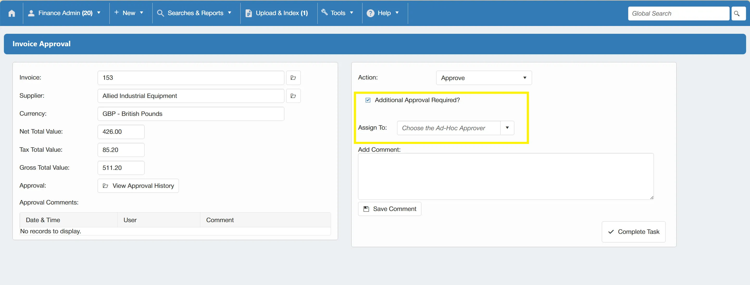Screen dimensions: 750x285
Task: Open the supplier folder icon
Action: 293,96
